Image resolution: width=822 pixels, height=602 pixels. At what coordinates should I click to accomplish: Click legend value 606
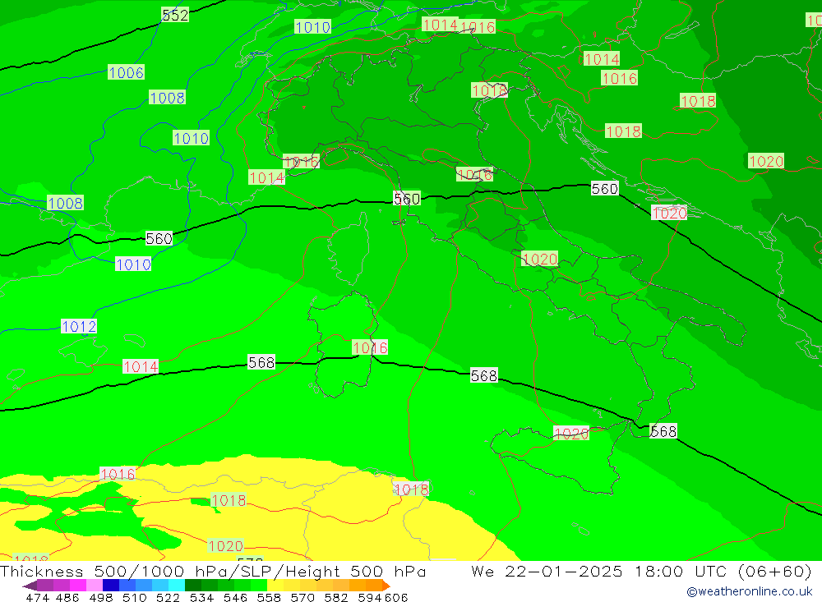click(x=395, y=597)
